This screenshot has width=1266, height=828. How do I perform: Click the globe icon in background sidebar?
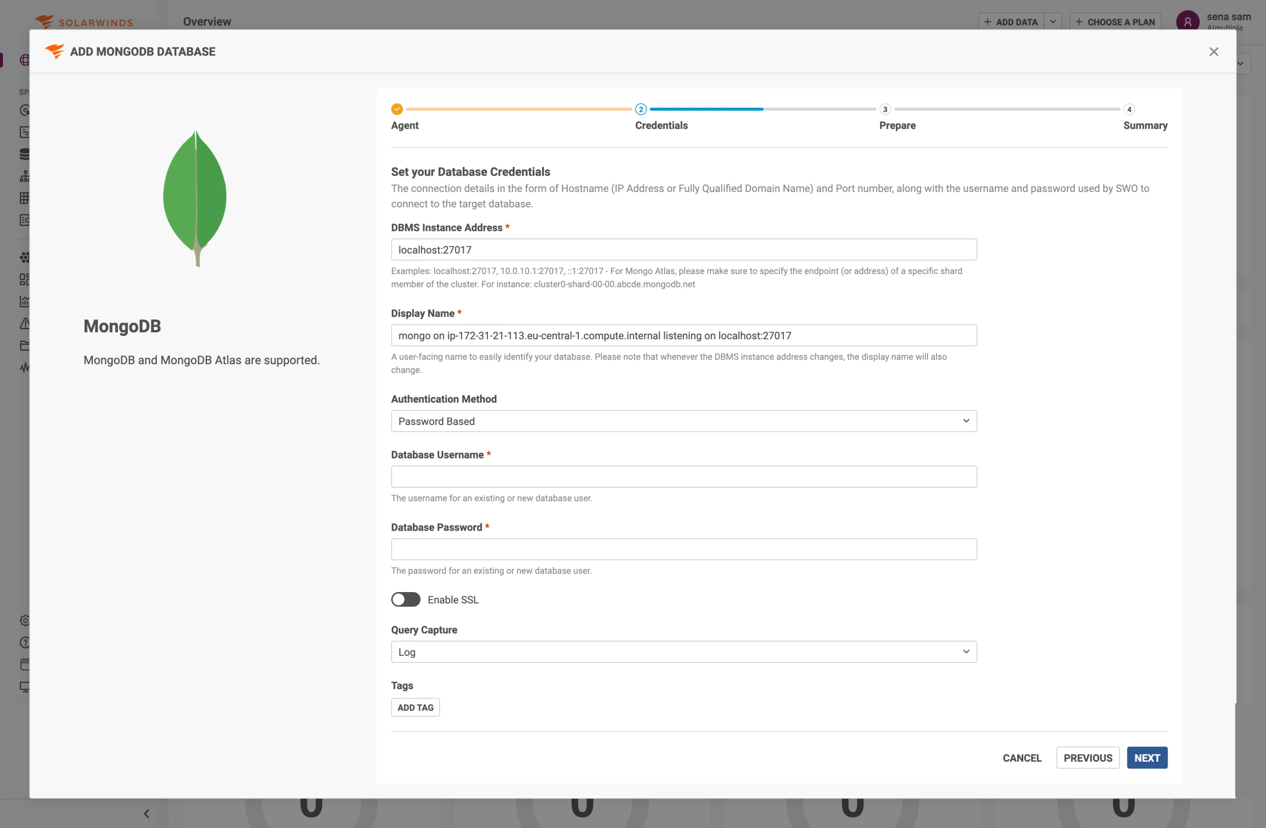click(24, 59)
